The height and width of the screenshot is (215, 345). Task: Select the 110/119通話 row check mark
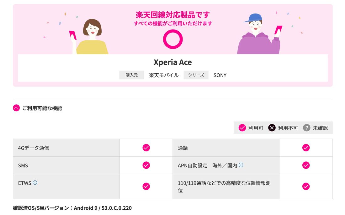pos(306,186)
